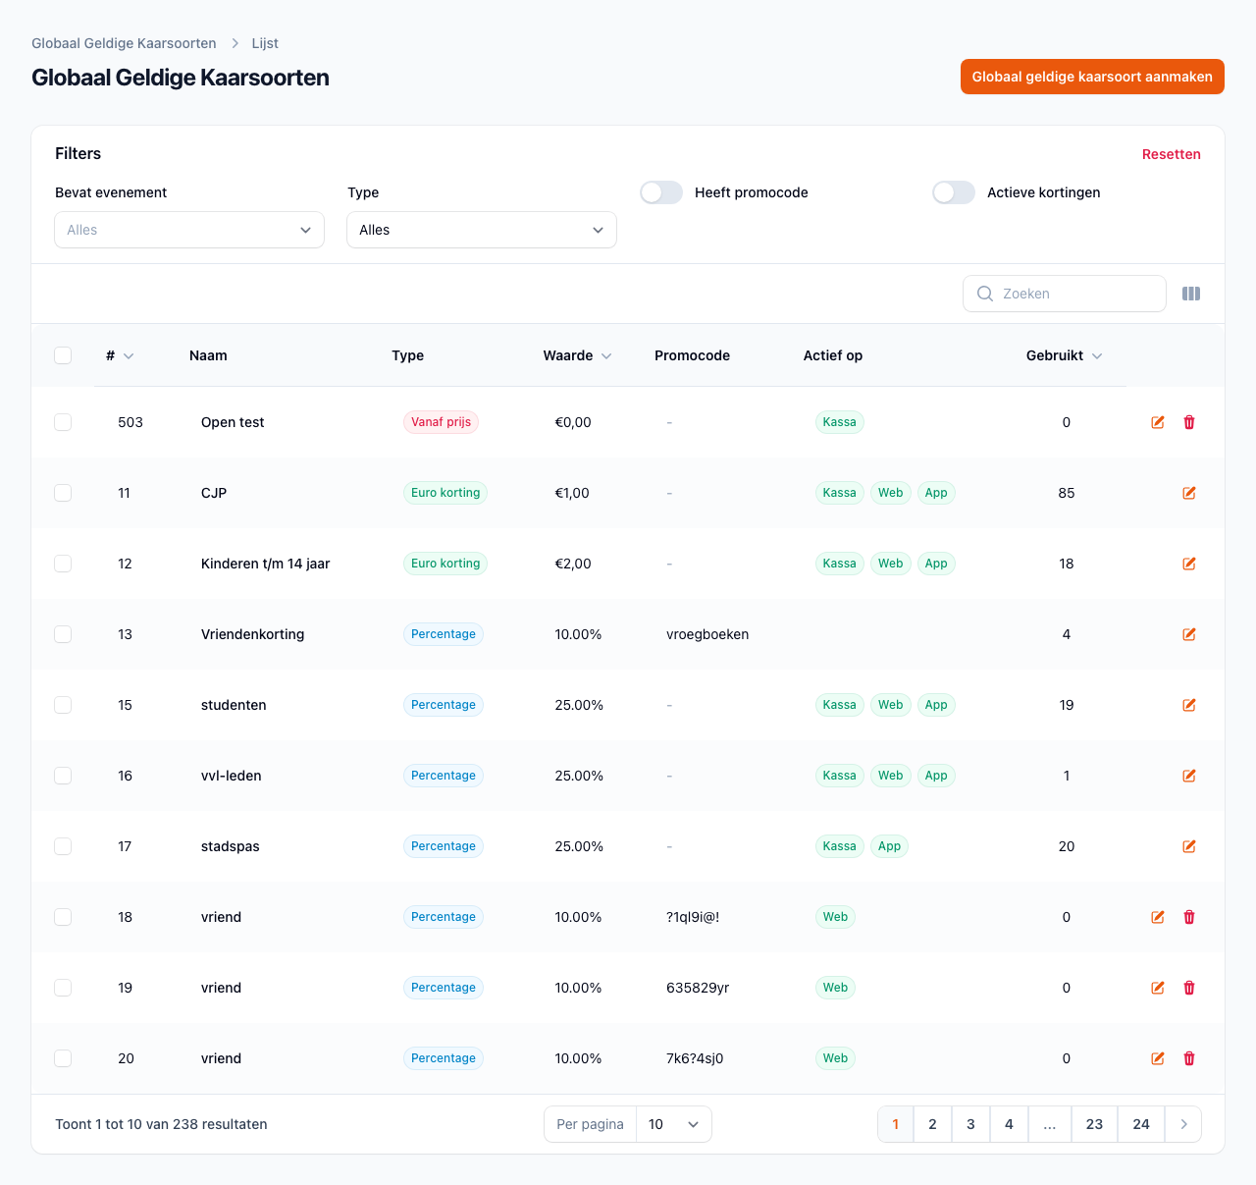This screenshot has height=1185, width=1256.
Task: Check the select-all checkbox in table header
Action: 63,355
